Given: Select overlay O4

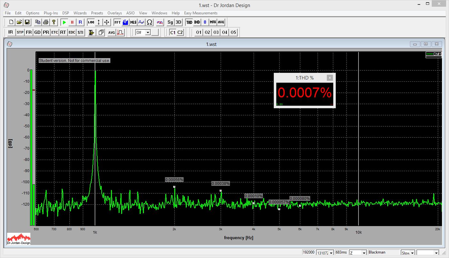Looking at the screenshot, I should 225,32.
